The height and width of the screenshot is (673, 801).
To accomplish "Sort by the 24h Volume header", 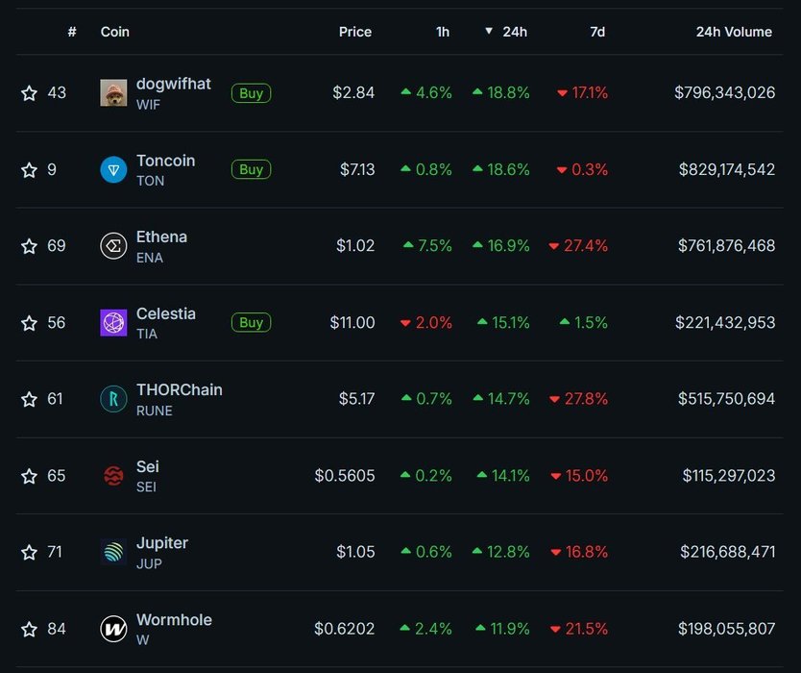I will click(734, 32).
